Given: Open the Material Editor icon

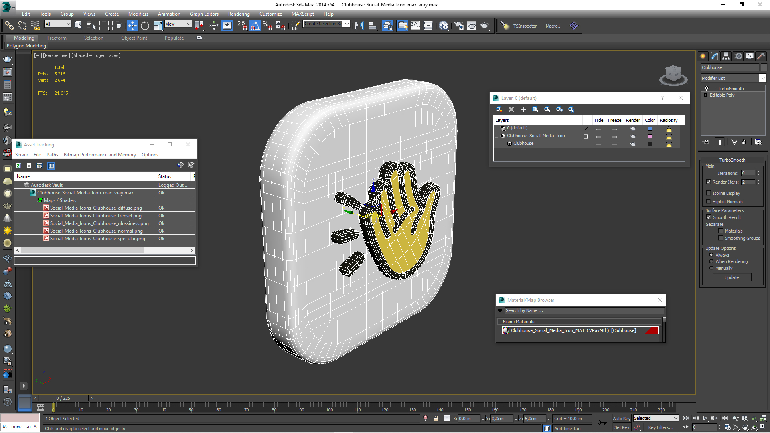Looking at the screenshot, I should click(x=444, y=26).
